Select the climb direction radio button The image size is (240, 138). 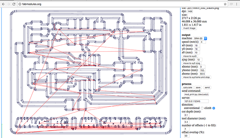(x=214, y=108)
